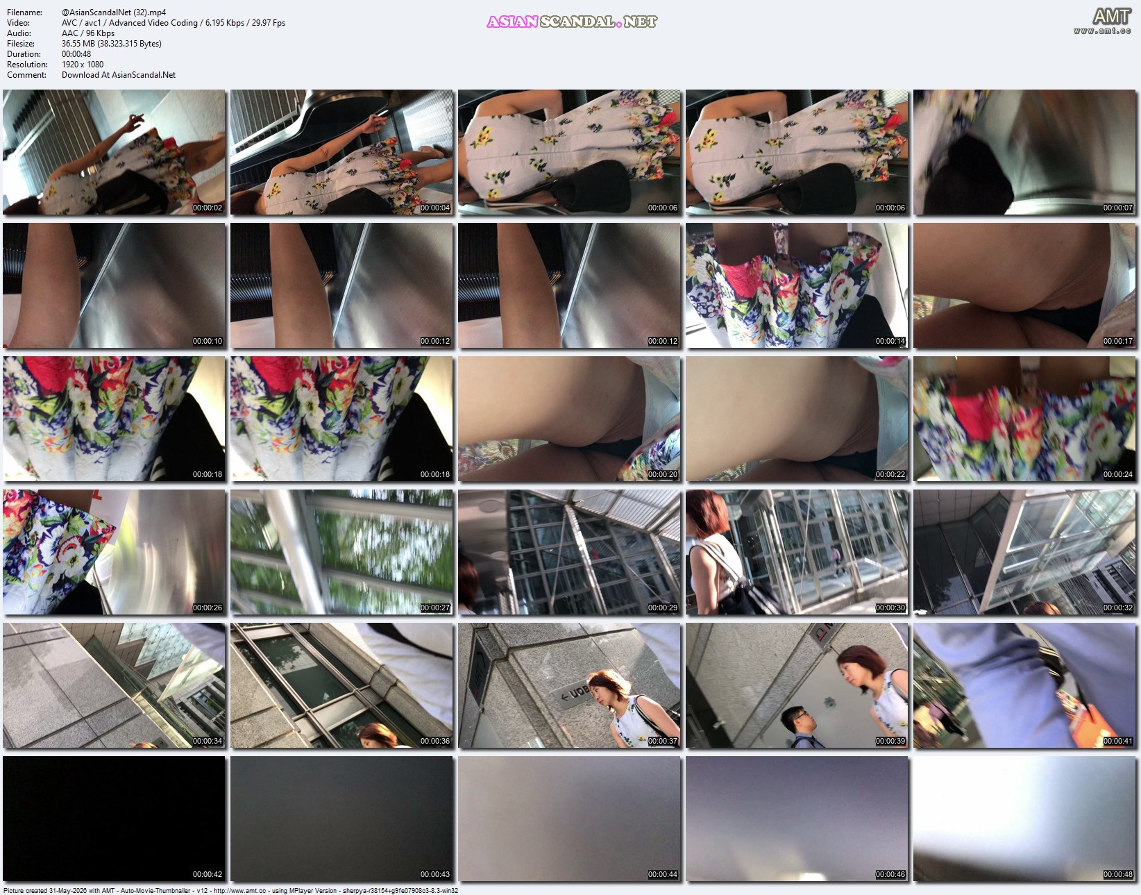
Task: Open the building frame stamped 00:00:29
Action: tap(569, 552)
